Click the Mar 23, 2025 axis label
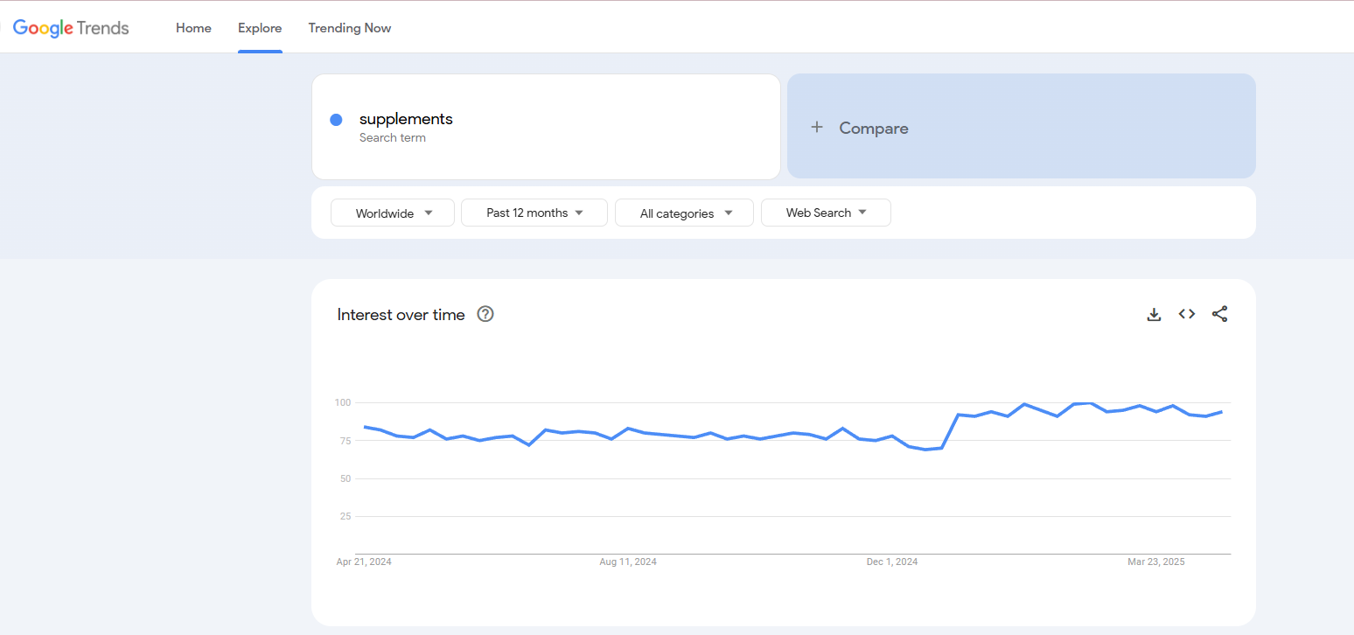 1156,562
